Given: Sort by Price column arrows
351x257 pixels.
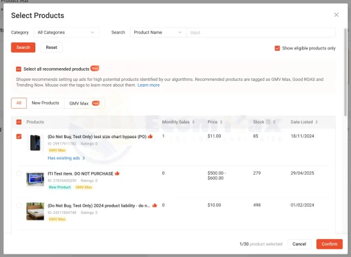Looking at the screenshot, I should coord(221,122).
